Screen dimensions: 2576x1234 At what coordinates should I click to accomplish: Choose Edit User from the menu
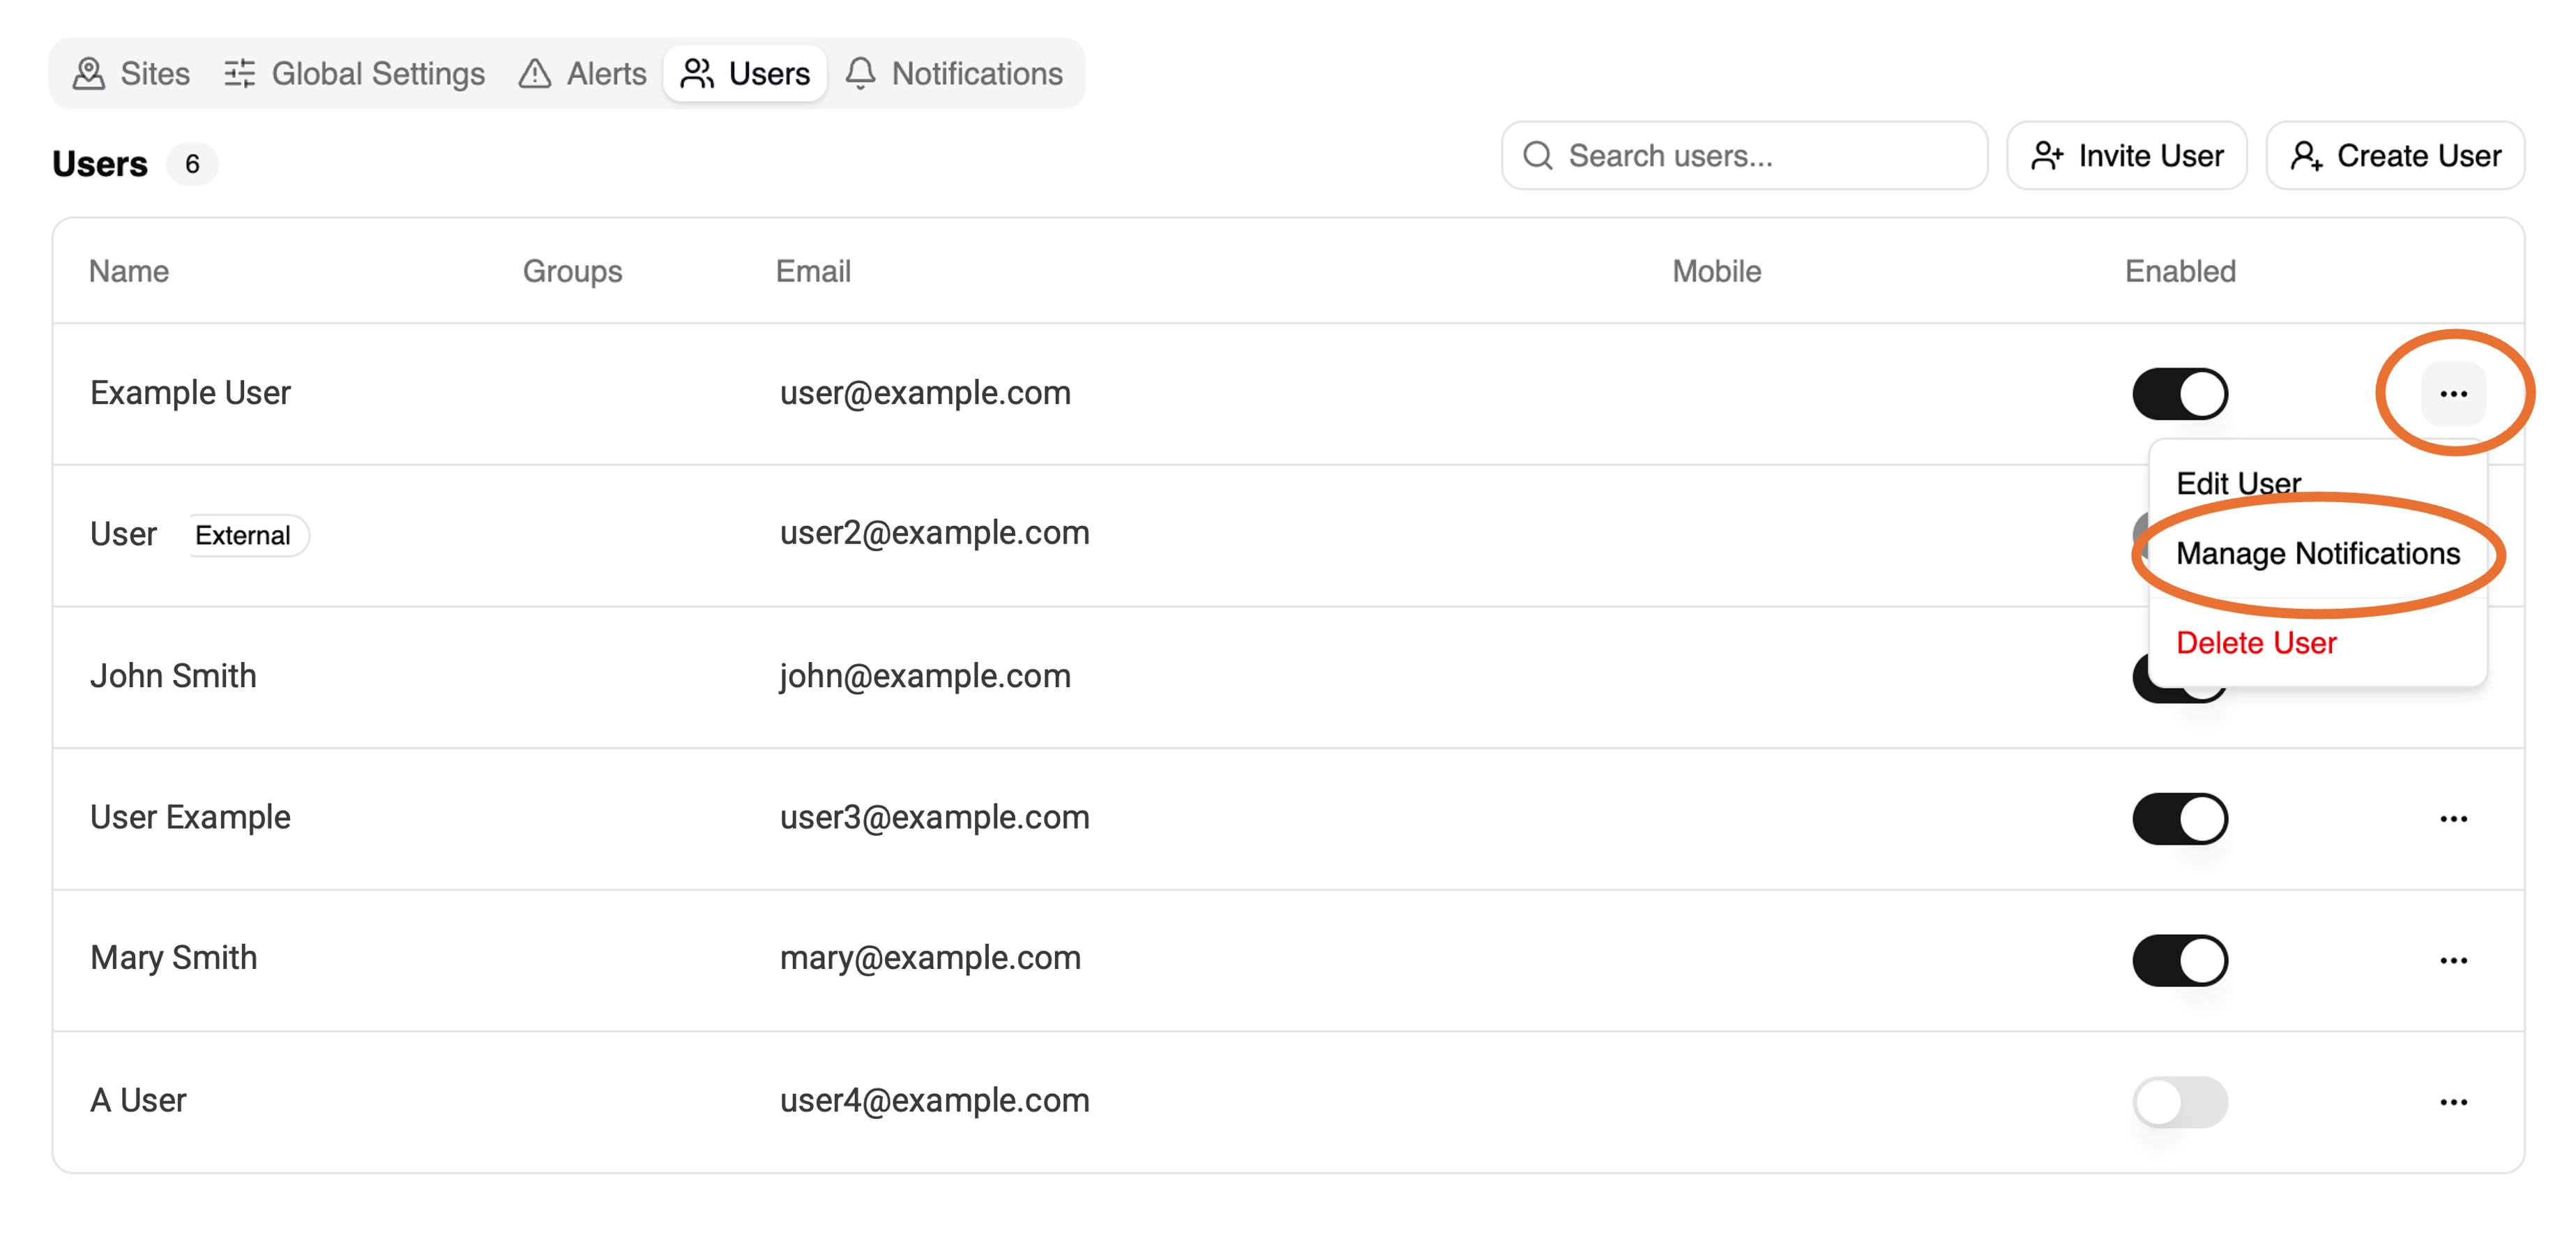pyautogui.click(x=2239, y=483)
